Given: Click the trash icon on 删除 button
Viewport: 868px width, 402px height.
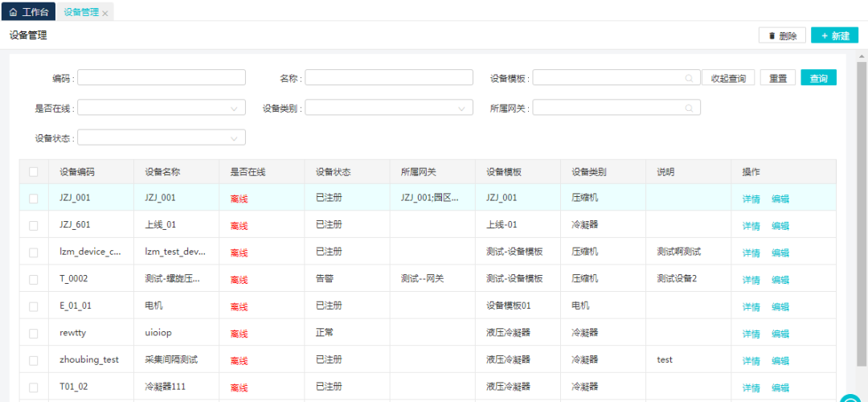Looking at the screenshot, I should (772, 35).
